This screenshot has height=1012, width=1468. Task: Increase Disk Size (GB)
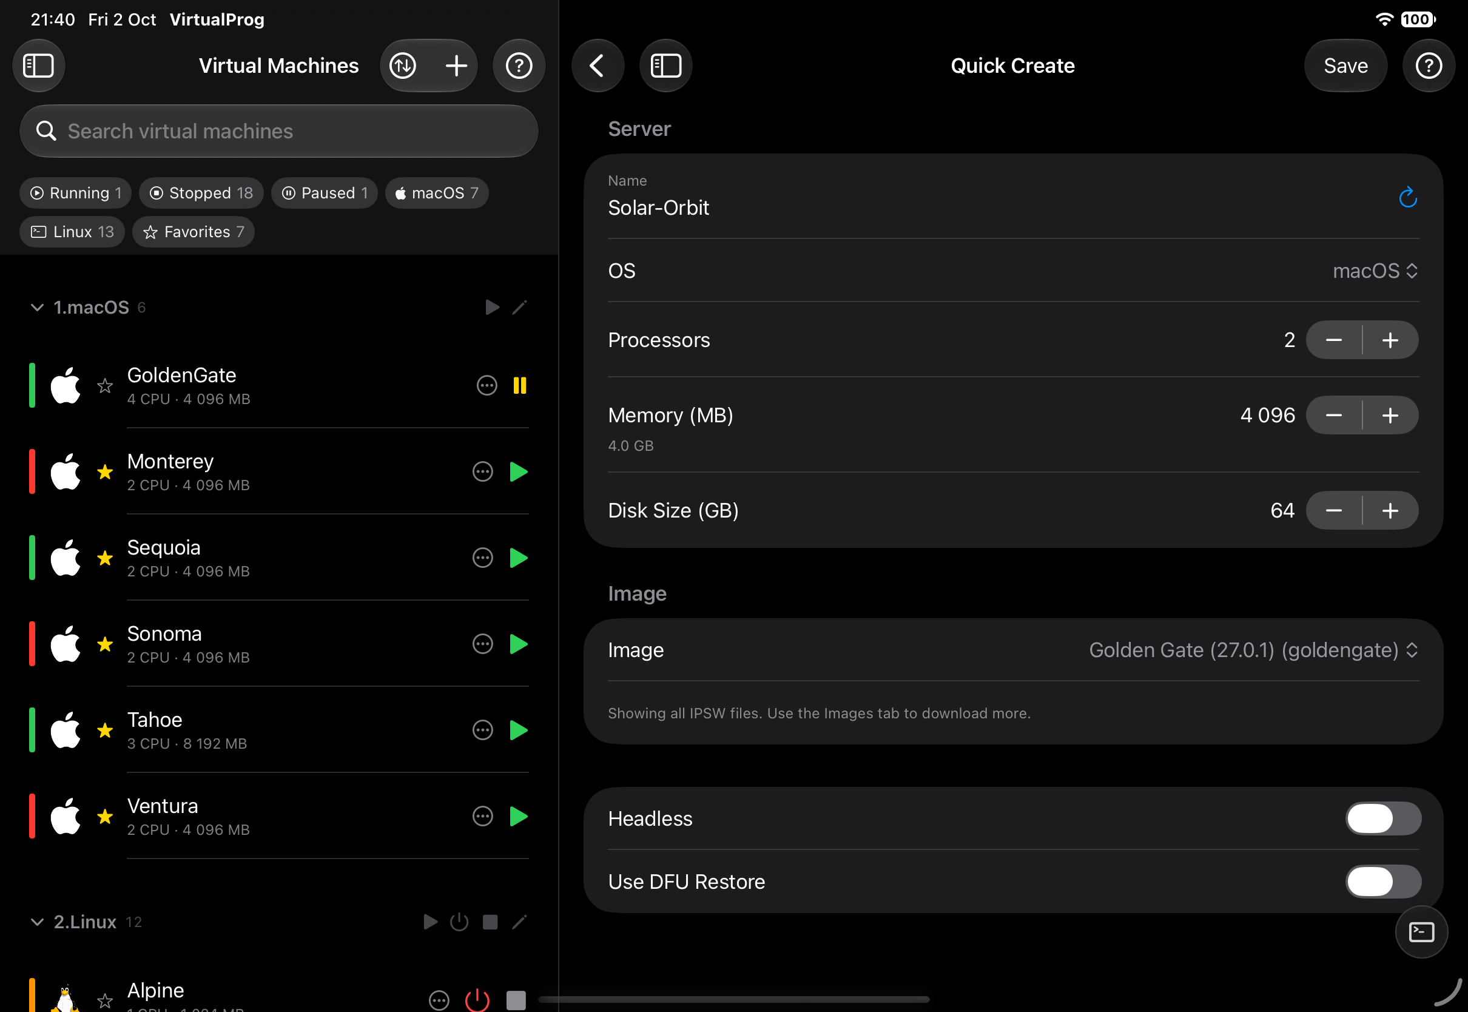pyautogui.click(x=1390, y=510)
